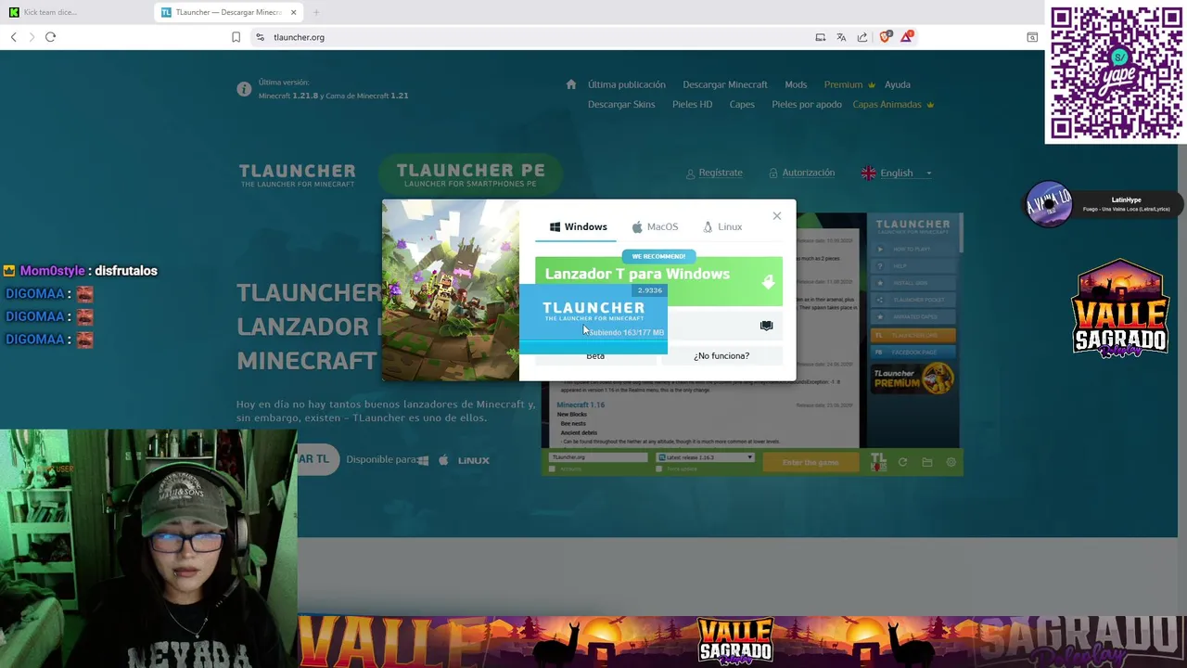Click the share icon in the address bar
The height and width of the screenshot is (668, 1187).
tap(862, 37)
